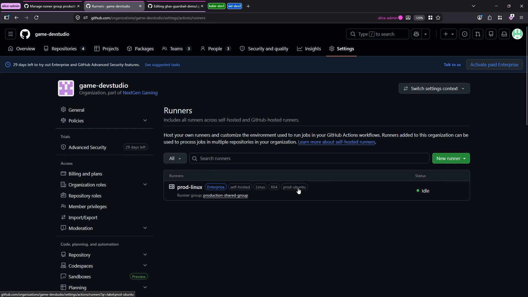Screen dimensions: 528x297
Task: Open the Issues icon in header
Action: coord(464,34)
